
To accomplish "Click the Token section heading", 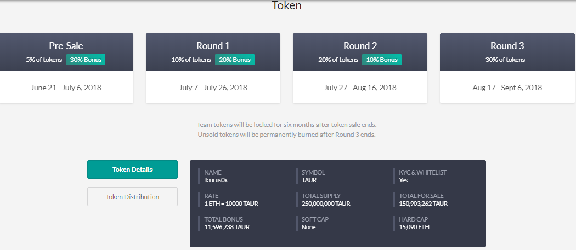I will (287, 6).
